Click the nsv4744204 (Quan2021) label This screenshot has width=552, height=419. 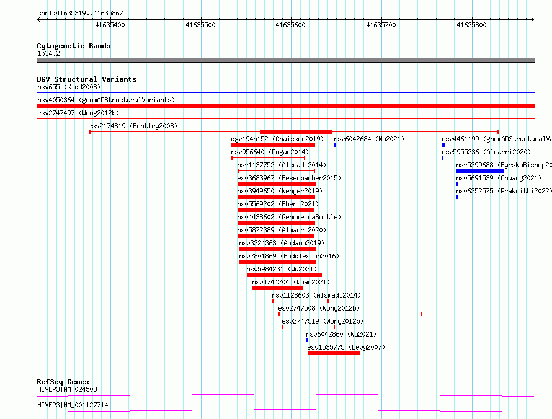click(291, 282)
